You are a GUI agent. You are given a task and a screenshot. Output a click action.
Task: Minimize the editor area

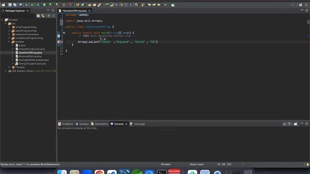coord(302,10)
